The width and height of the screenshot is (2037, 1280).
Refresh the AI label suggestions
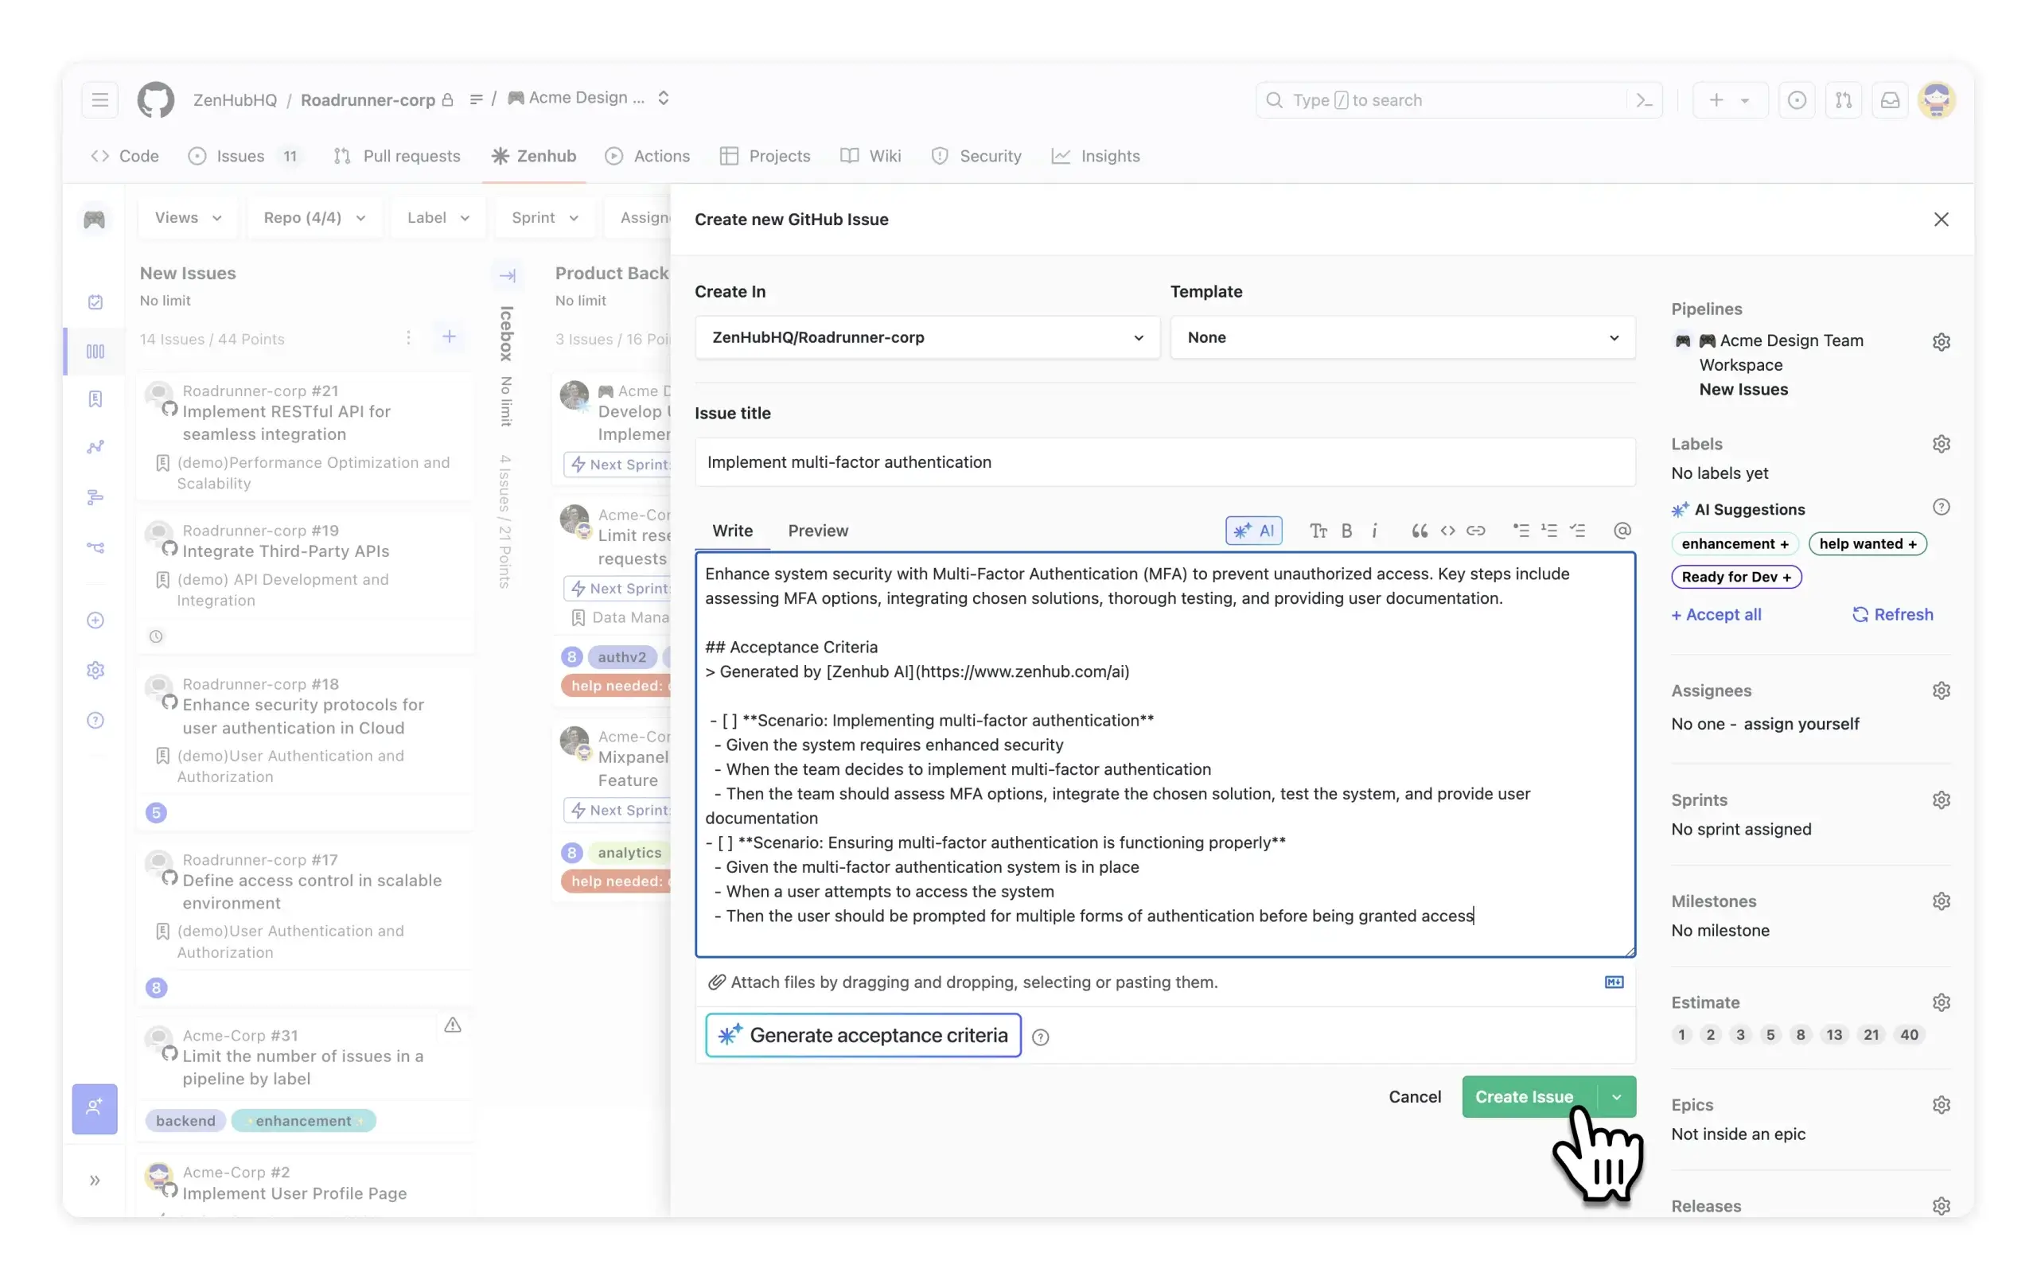click(x=1892, y=614)
